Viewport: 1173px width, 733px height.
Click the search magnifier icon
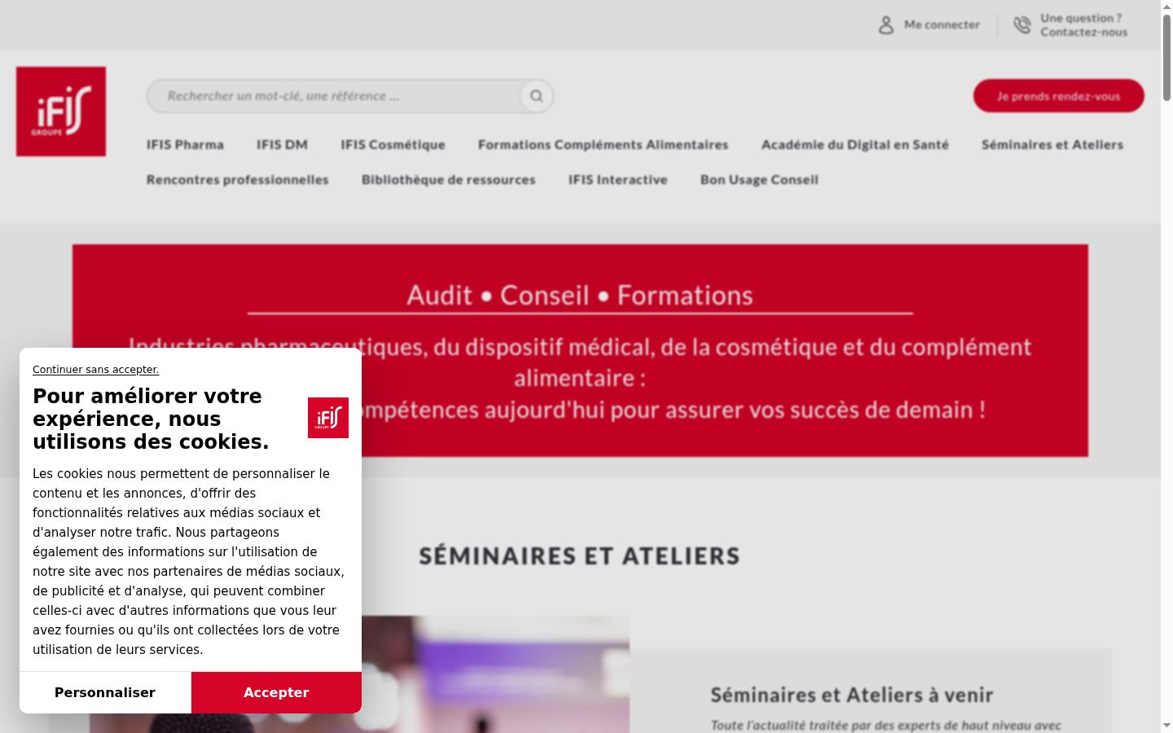(537, 96)
